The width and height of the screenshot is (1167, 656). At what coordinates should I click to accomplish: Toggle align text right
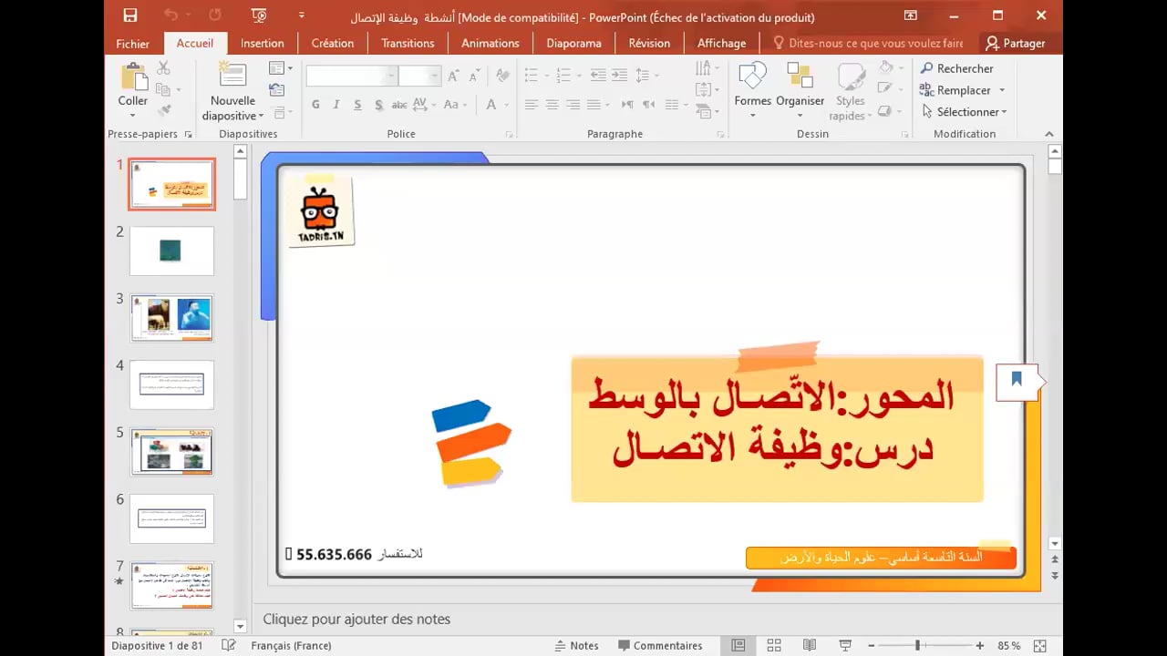(573, 105)
